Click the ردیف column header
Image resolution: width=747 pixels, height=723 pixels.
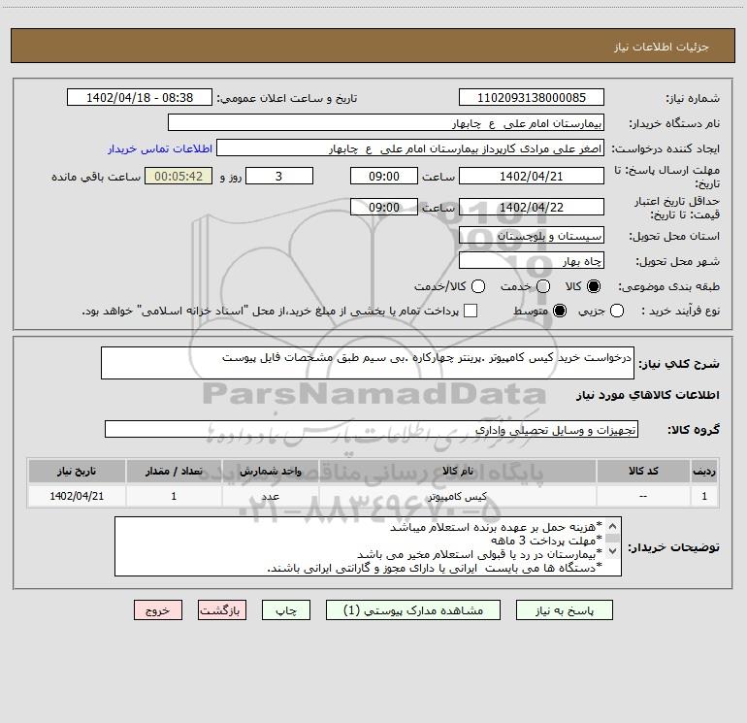704,472
